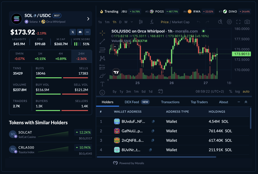This screenshot has height=174, width=258.
Task: Copy BUvduF...NF wallet address
Action: pyautogui.click(x=153, y=121)
